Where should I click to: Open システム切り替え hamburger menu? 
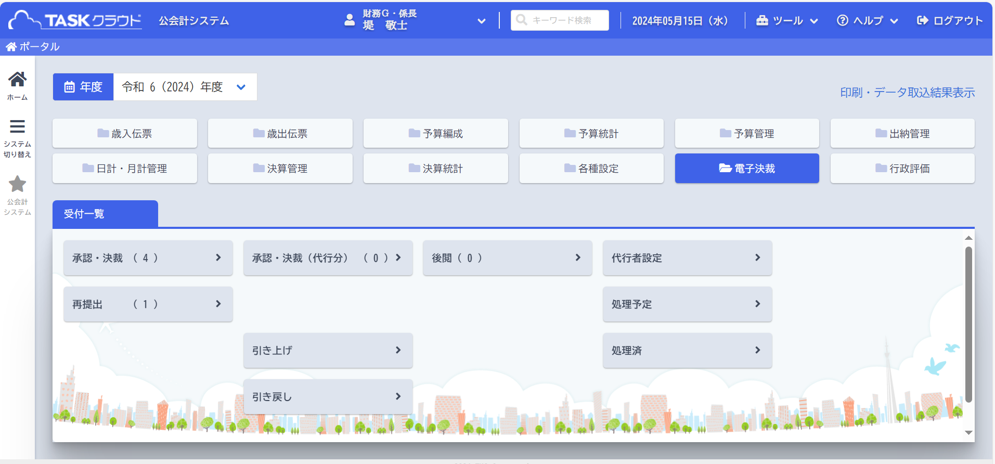[x=17, y=138]
